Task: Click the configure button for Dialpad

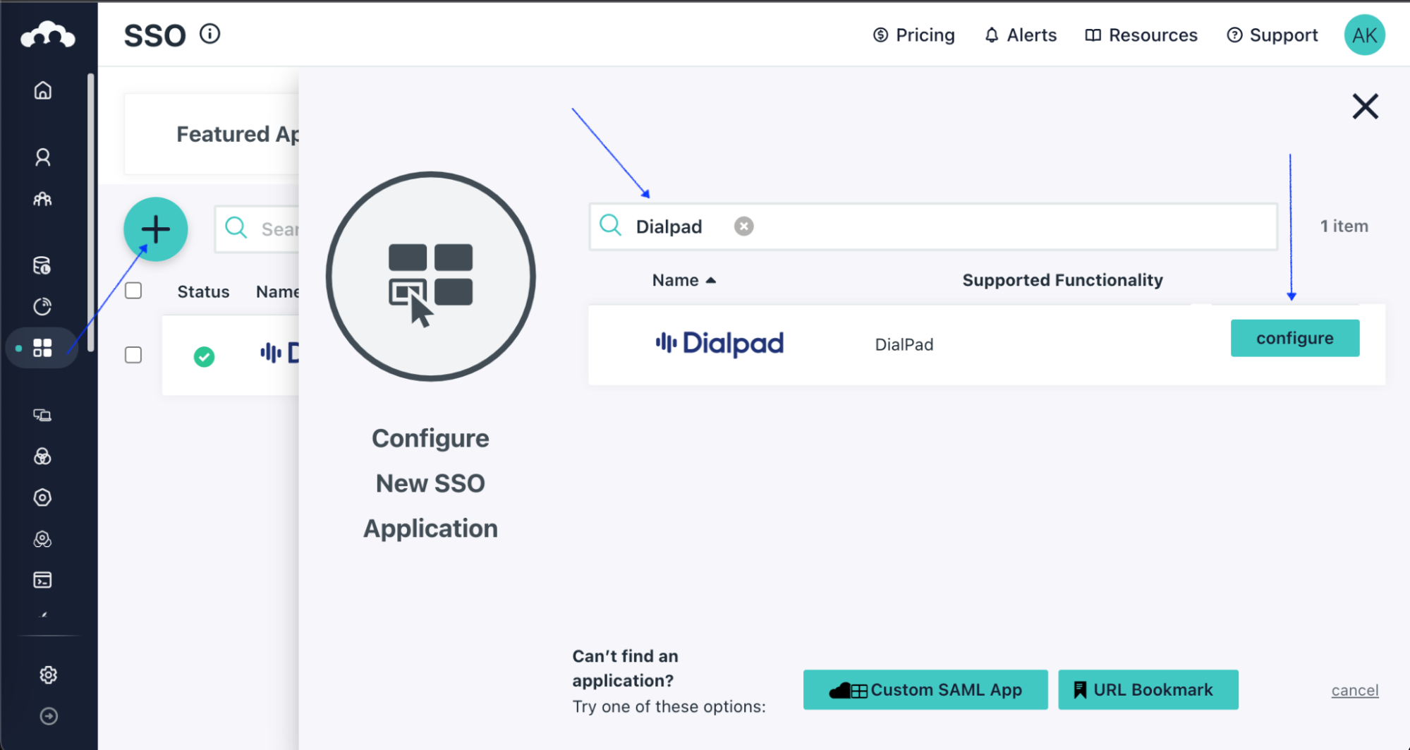Action: [1294, 338]
